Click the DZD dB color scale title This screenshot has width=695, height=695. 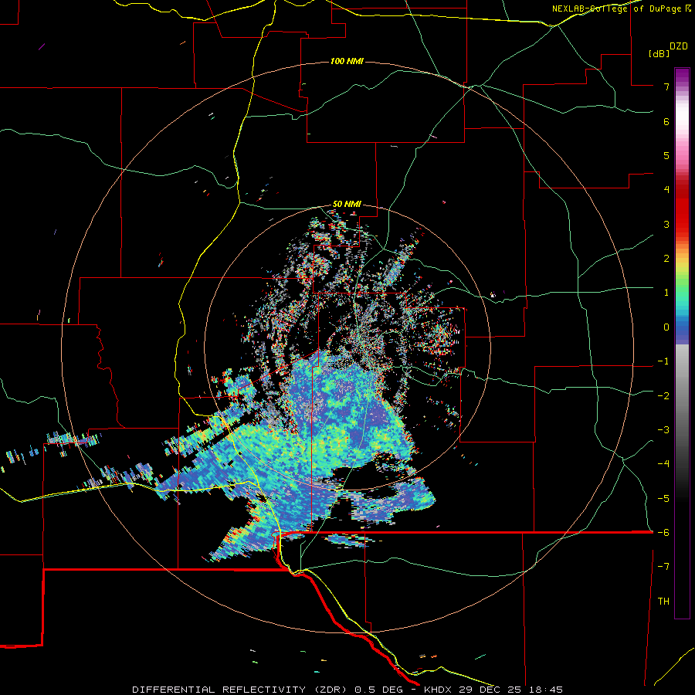click(668, 49)
